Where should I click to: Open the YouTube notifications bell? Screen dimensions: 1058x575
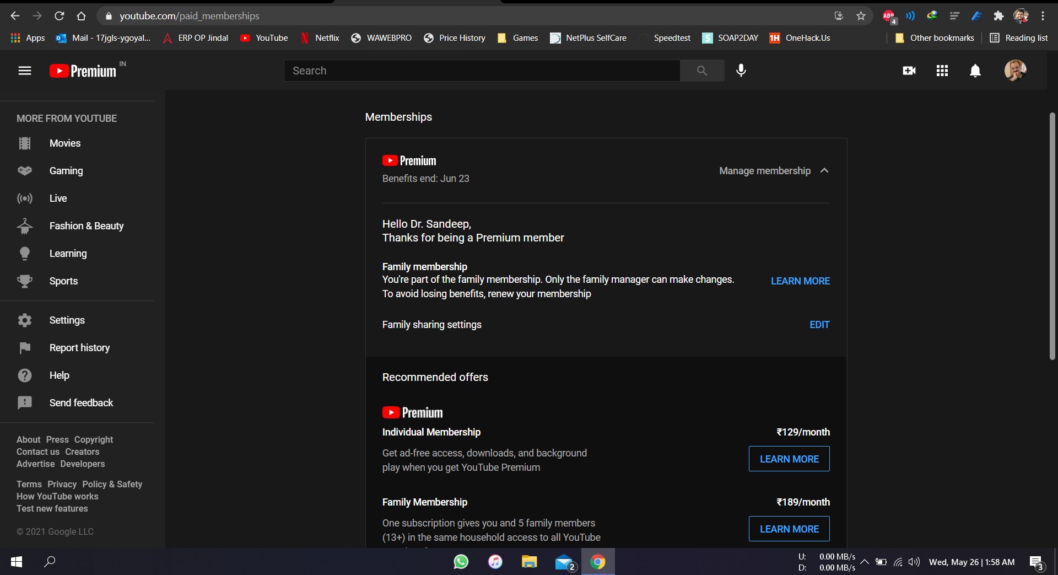tap(975, 71)
